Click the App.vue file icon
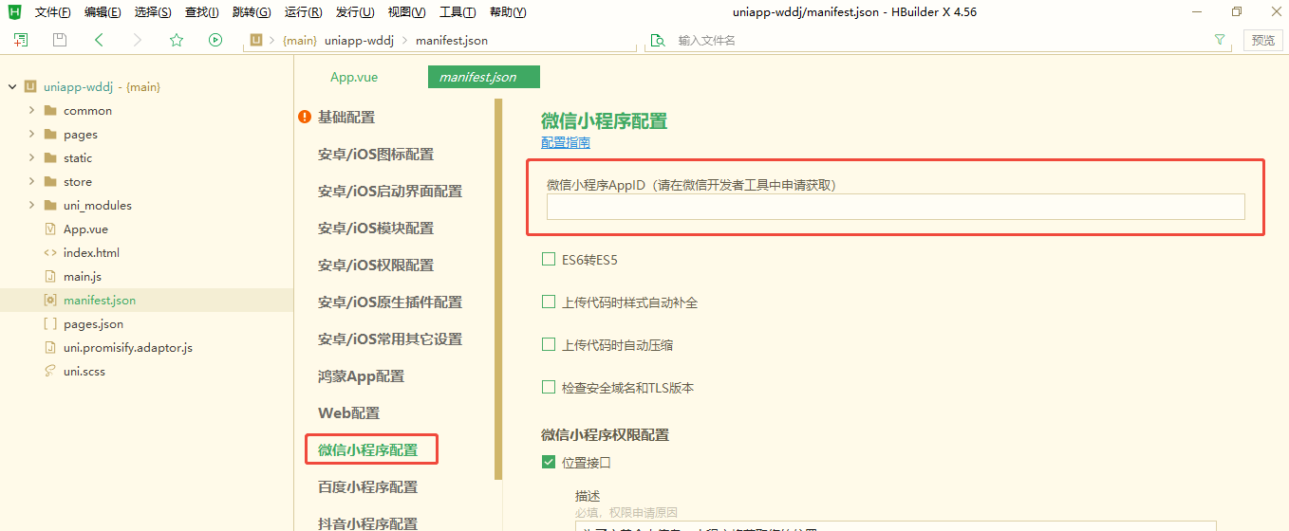Viewport: 1289px width, 531px height. [50, 229]
